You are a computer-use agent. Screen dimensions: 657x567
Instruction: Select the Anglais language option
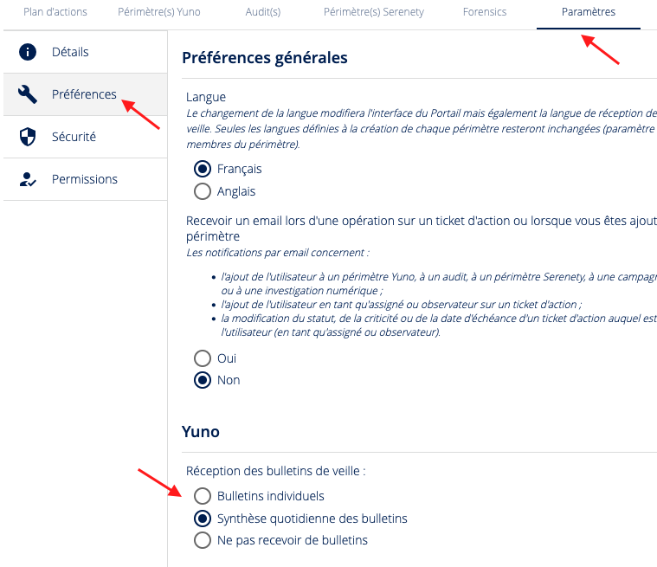click(203, 191)
